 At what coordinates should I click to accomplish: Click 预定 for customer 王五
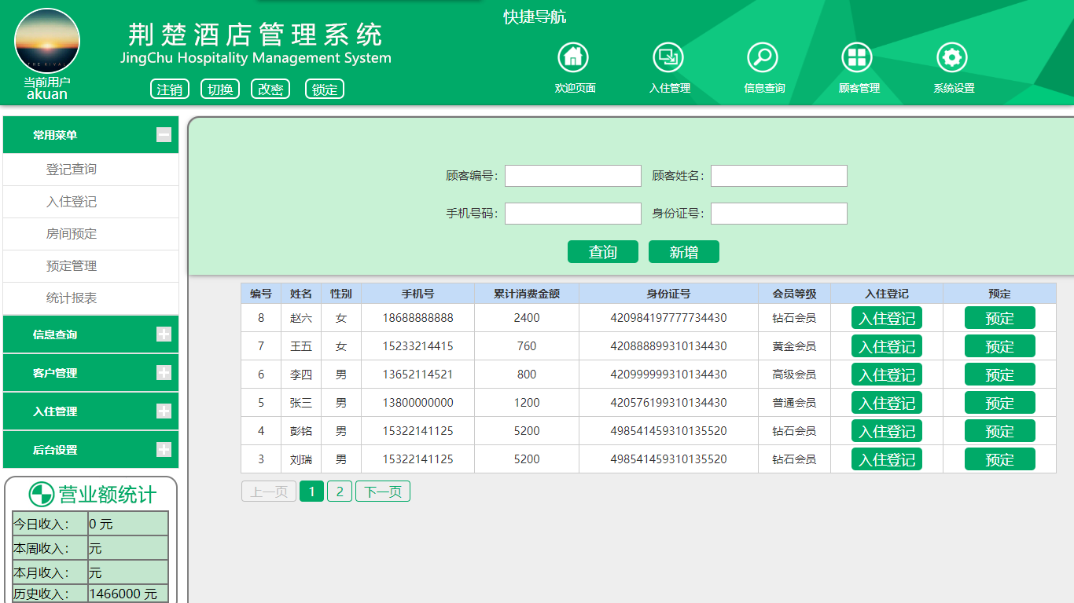tap(1000, 346)
